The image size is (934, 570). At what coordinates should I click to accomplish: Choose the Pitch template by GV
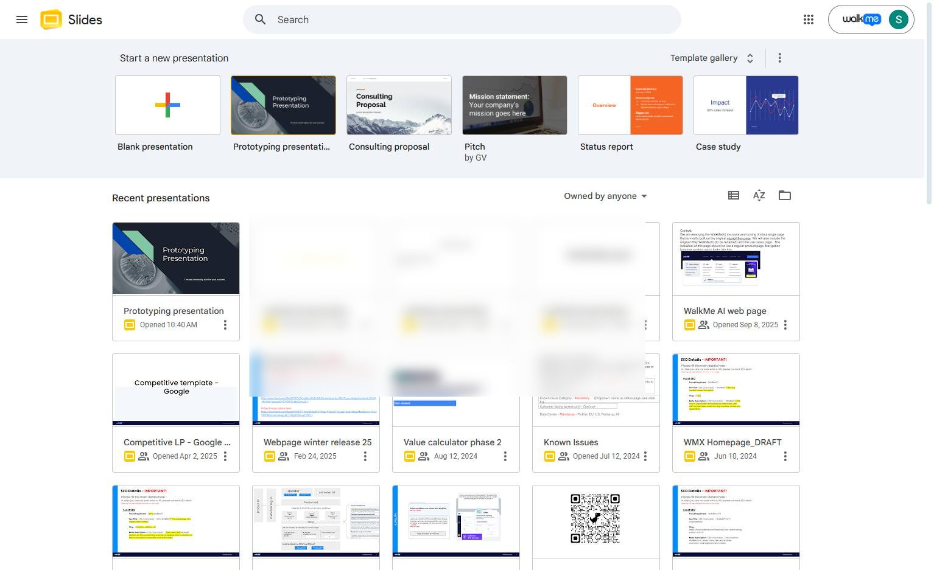click(514, 105)
